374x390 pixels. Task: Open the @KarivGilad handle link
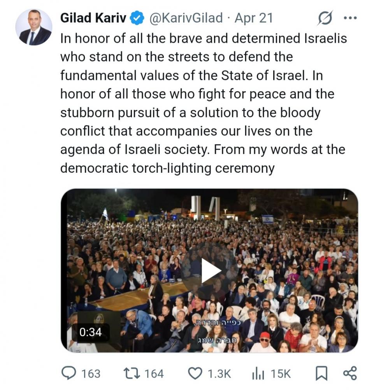tap(186, 18)
